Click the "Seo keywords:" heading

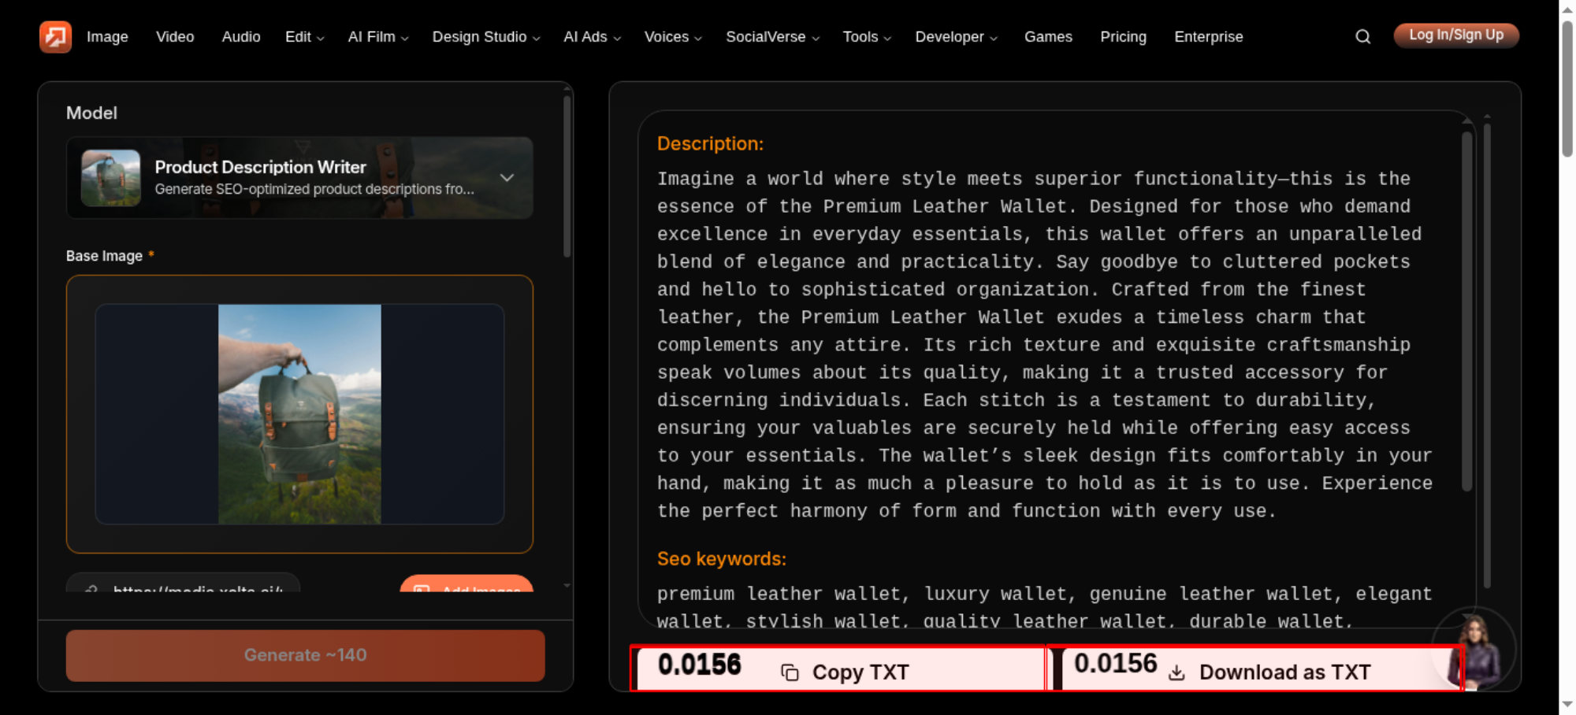tap(721, 558)
